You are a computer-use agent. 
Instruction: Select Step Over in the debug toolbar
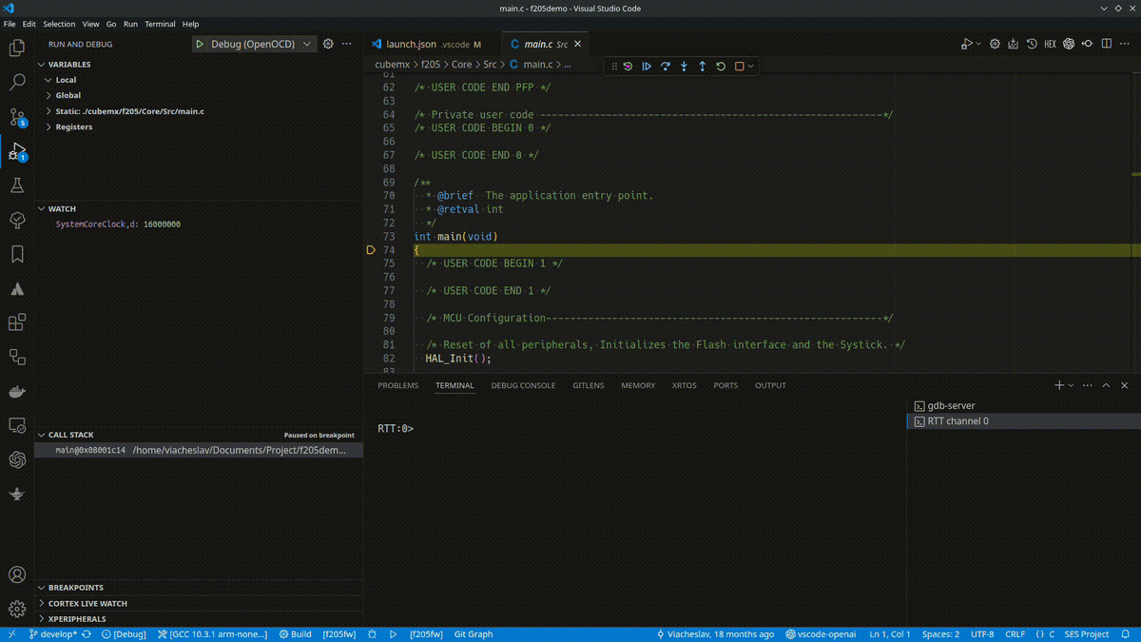coord(666,66)
